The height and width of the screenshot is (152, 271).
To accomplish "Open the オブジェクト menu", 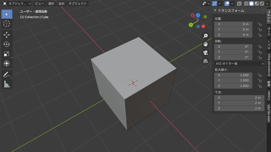I will coord(78,4).
